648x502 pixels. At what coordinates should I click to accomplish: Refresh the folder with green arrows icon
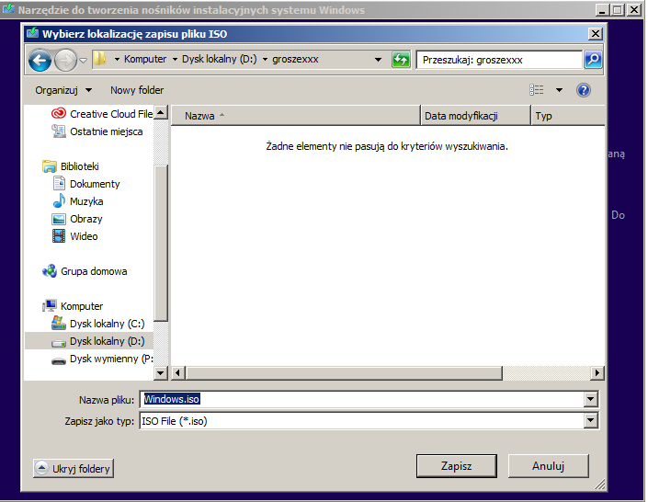click(x=401, y=60)
